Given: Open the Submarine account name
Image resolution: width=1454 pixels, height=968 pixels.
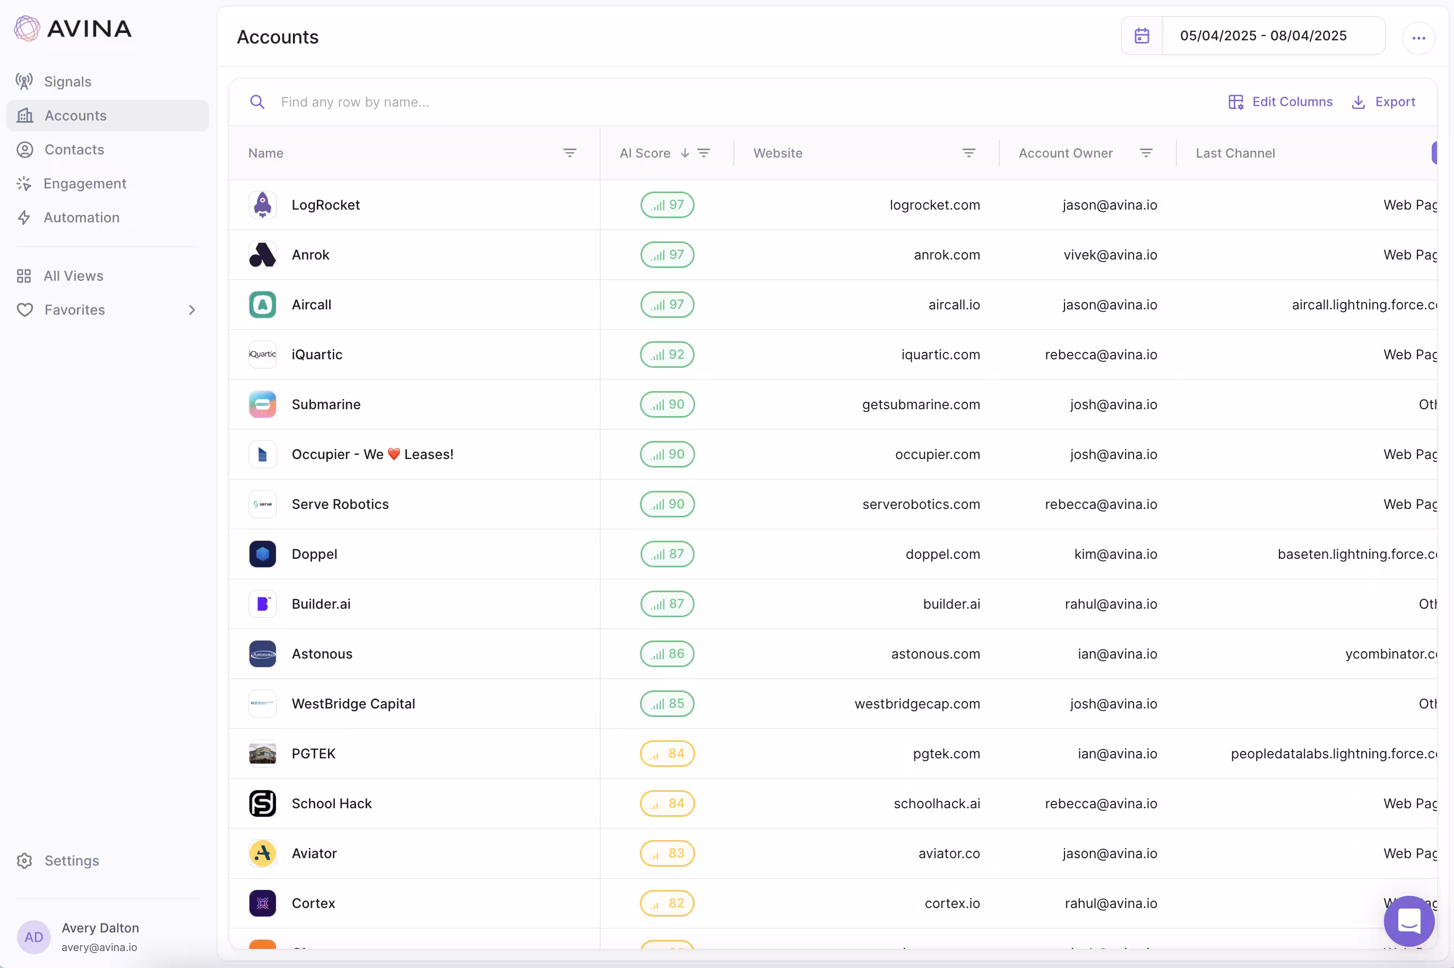Looking at the screenshot, I should [326, 404].
